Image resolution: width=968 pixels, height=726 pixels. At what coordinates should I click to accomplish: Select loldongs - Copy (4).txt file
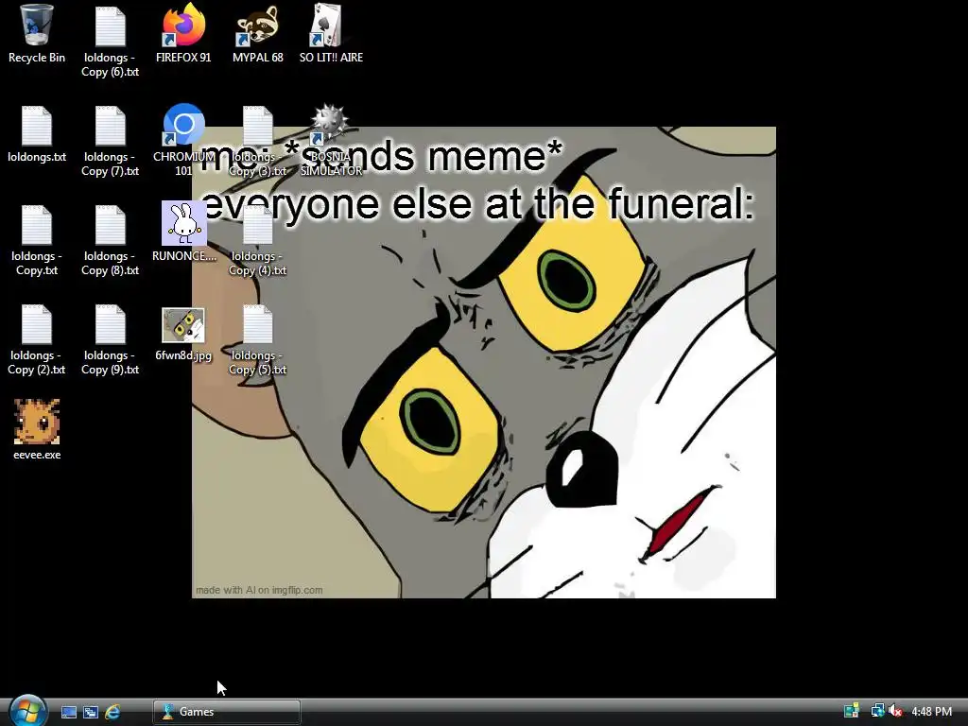point(257,241)
